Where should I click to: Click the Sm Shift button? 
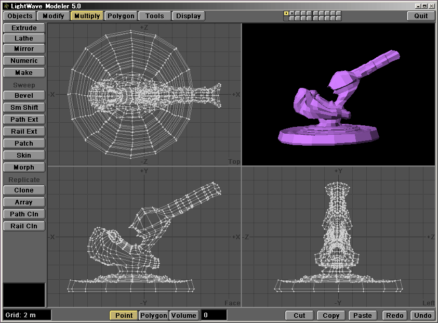[24, 107]
